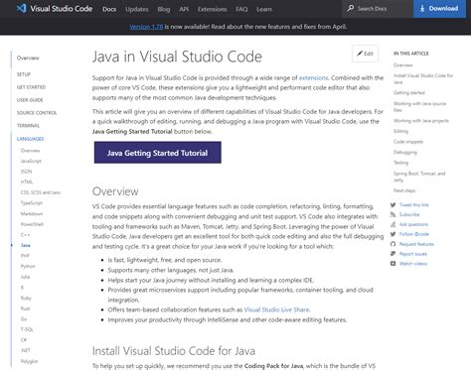Click the icon beside Report issues
This screenshot has height=370, width=471.
pyautogui.click(x=392, y=254)
